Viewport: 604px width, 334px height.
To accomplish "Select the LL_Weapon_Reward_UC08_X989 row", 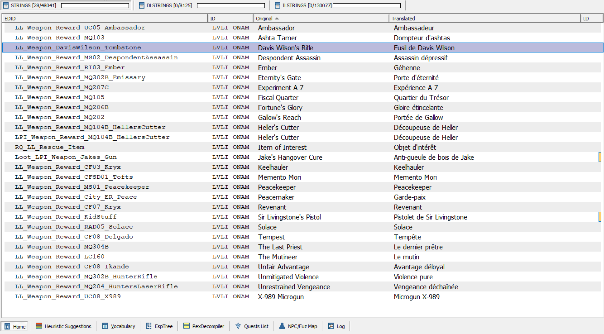I will point(302,296).
